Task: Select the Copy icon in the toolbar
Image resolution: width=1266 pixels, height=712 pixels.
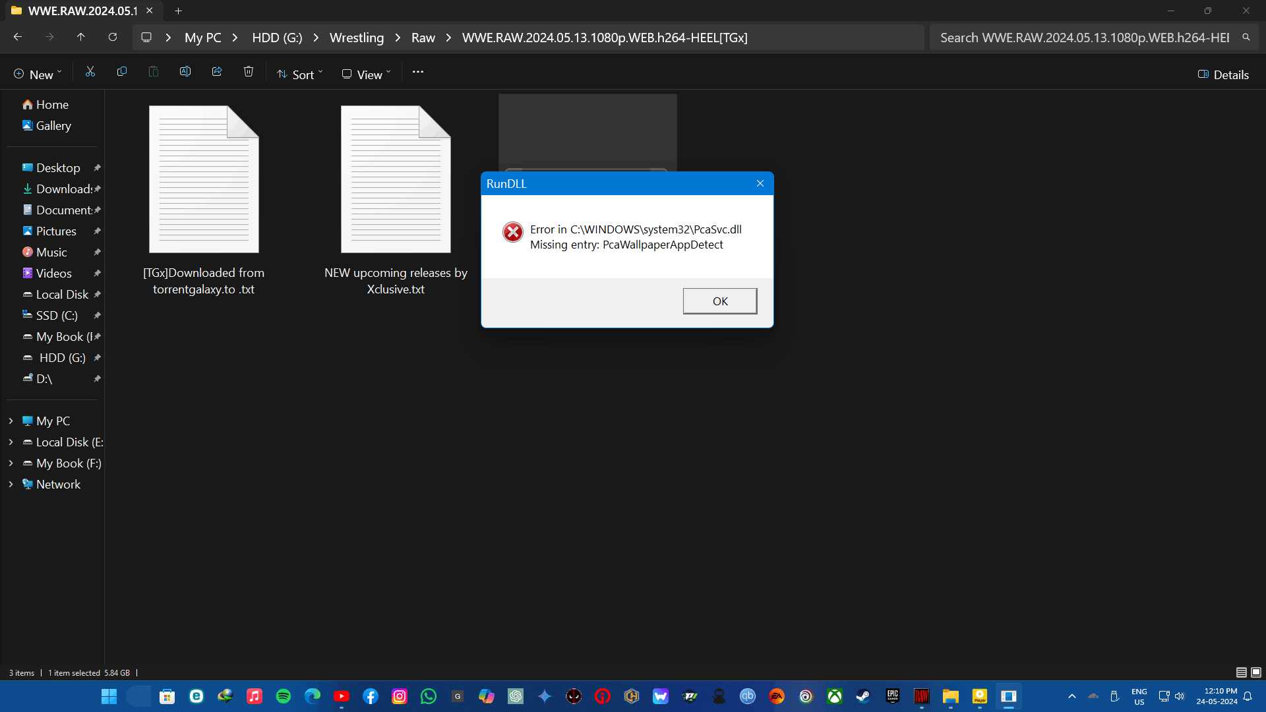Action: click(122, 71)
